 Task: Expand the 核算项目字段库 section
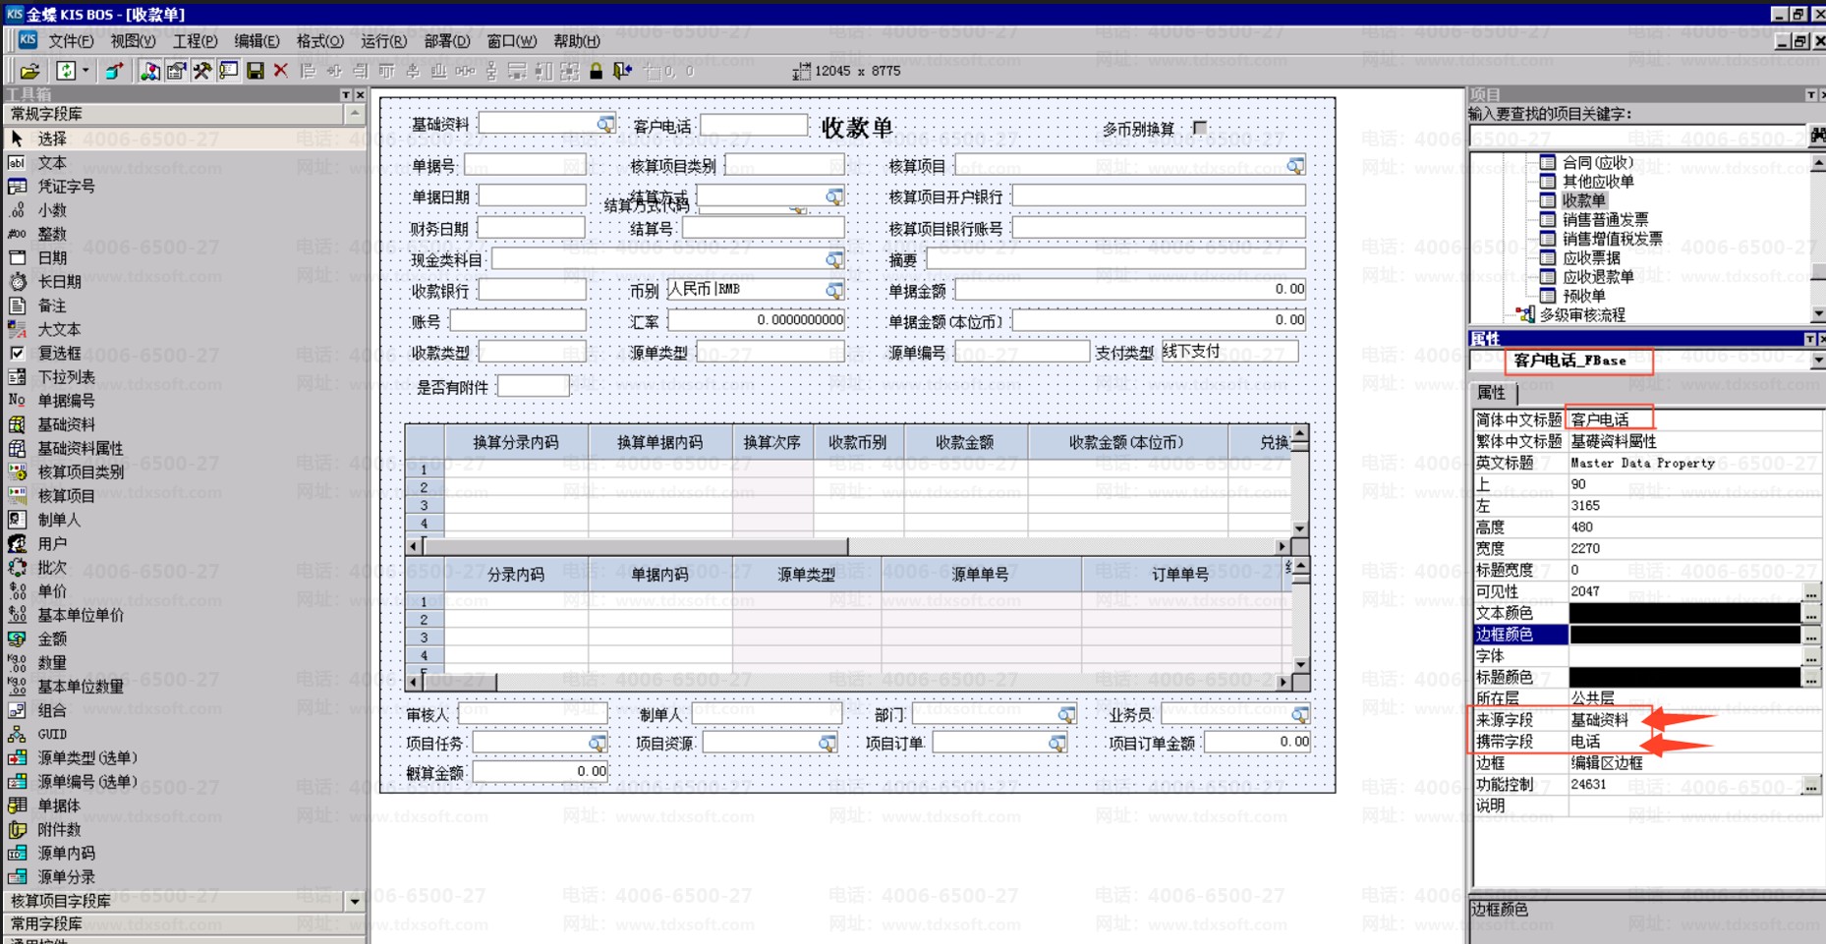tap(354, 901)
